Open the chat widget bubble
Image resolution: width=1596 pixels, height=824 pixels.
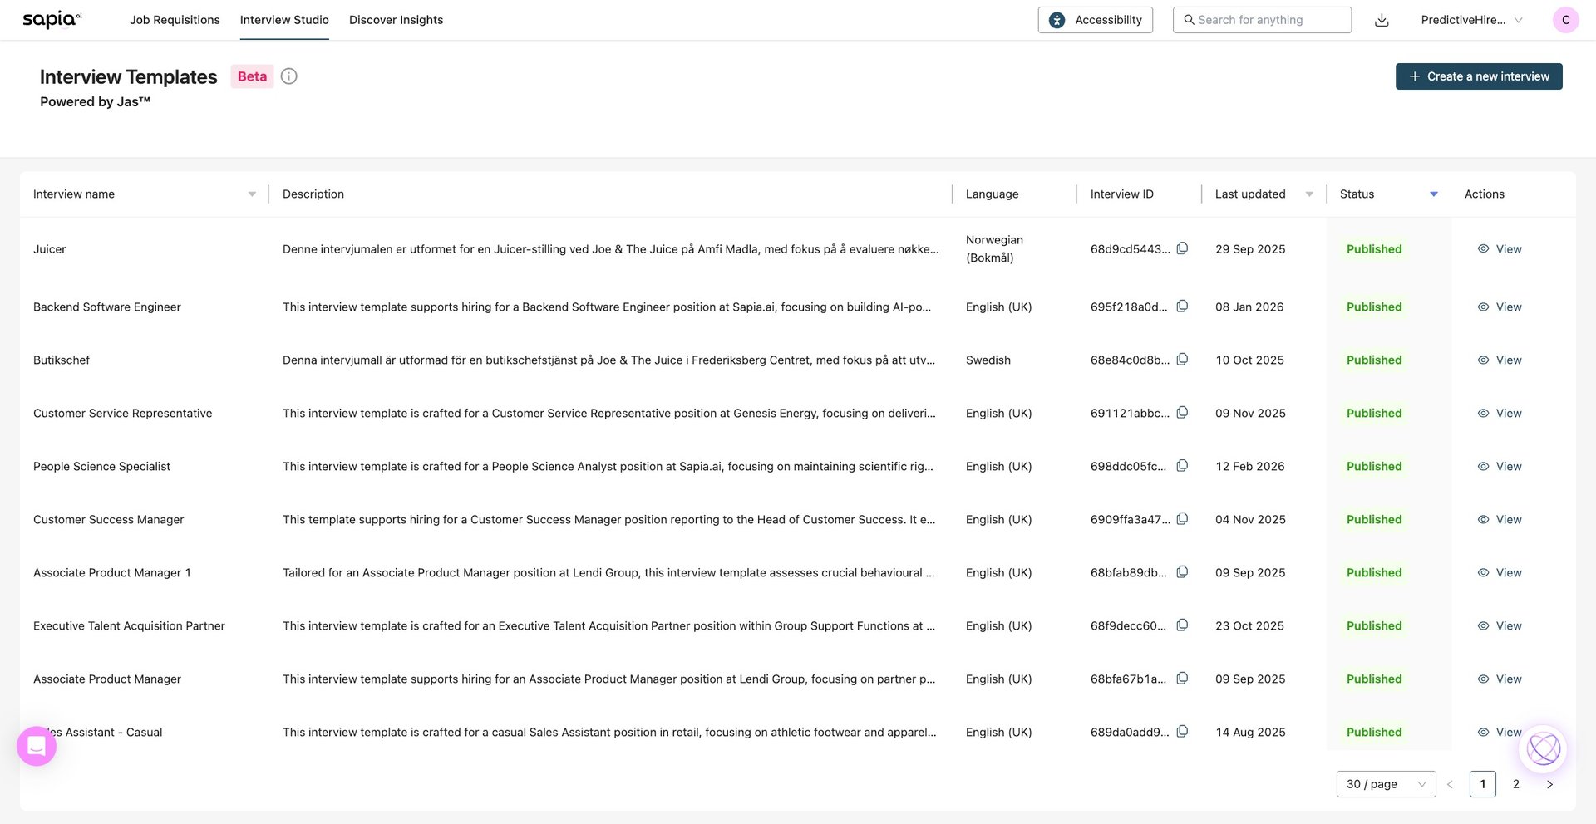click(37, 746)
